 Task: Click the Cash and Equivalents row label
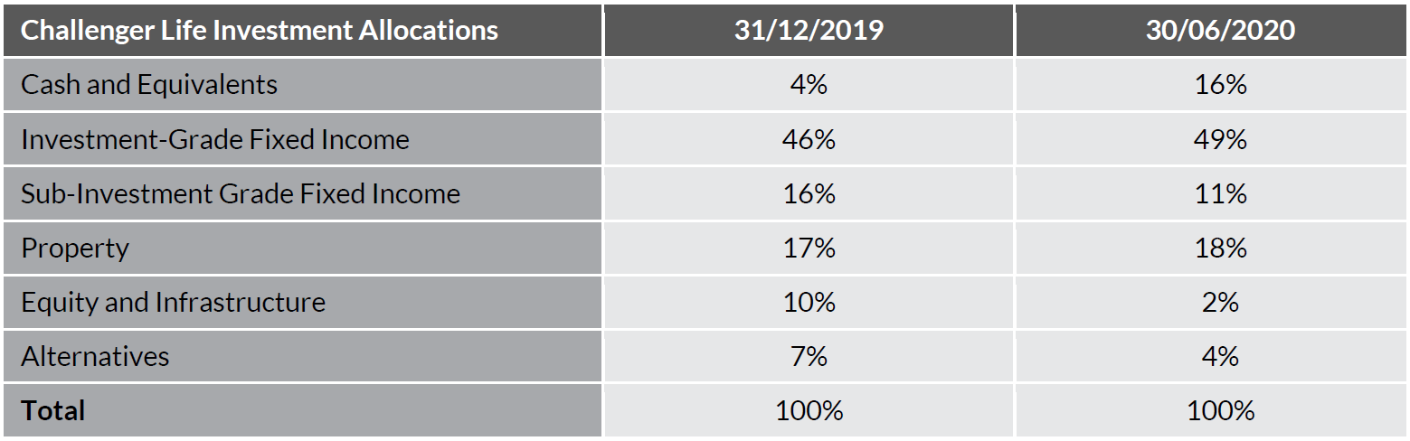[149, 85]
